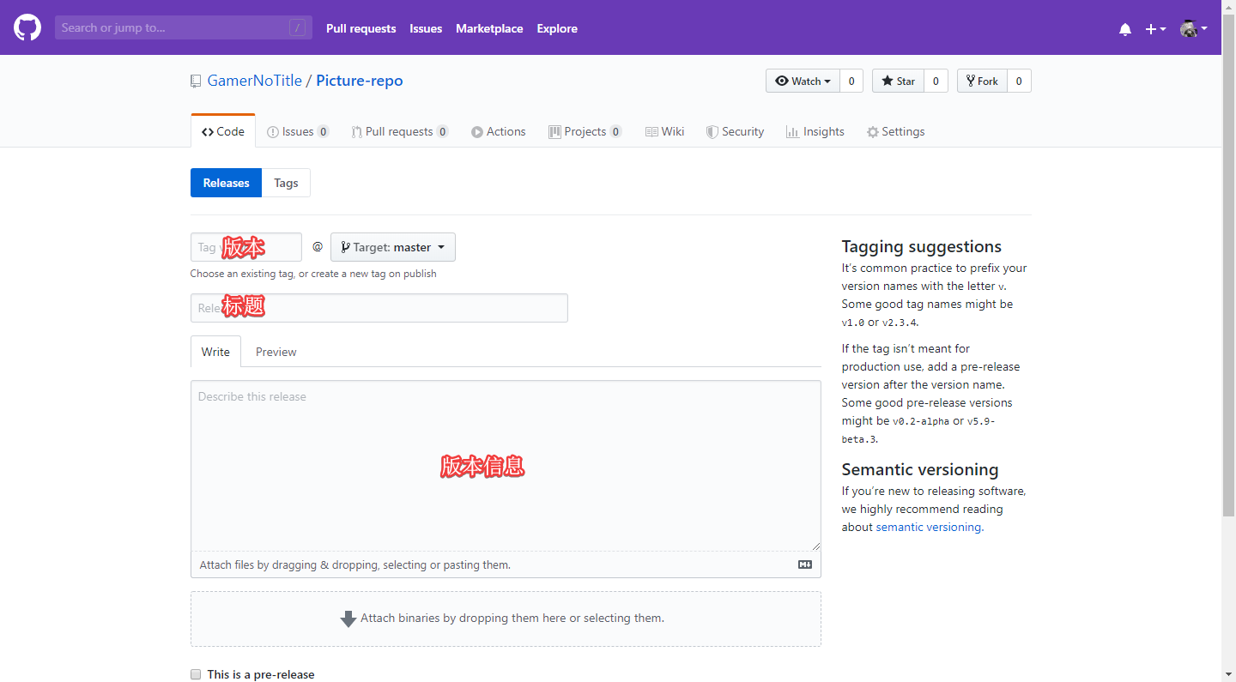Open Insights via the graph icon
Screen dimensions: 1236x682
792,131
